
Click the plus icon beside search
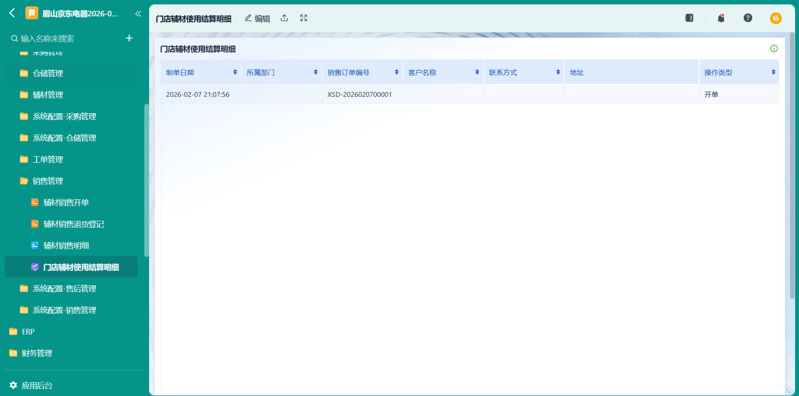click(x=129, y=38)
